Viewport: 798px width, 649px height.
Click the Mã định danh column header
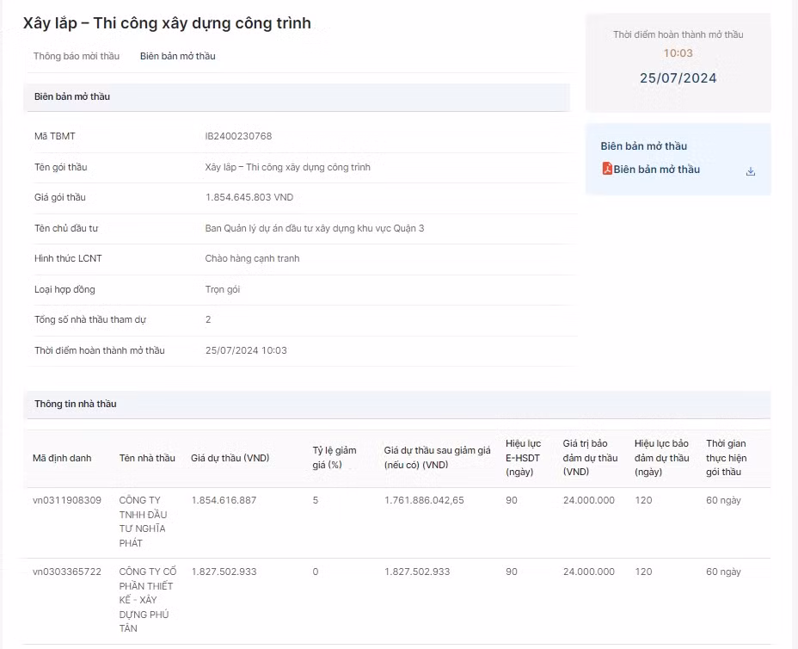click(62, 458)
